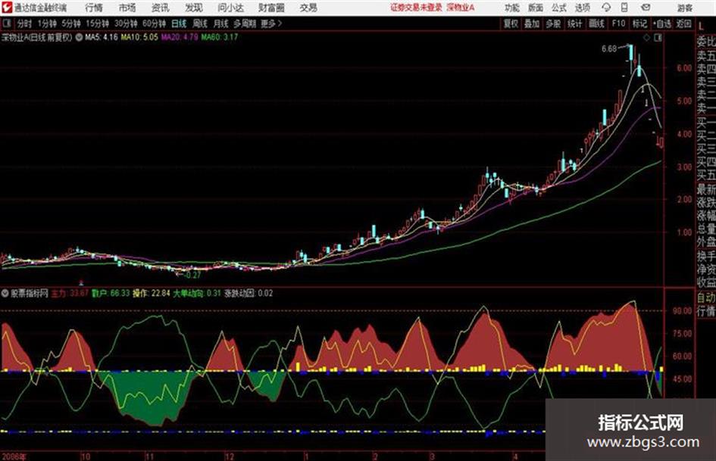
Task: Click 深物业A stock name in title bar
Action: (461, 8)
